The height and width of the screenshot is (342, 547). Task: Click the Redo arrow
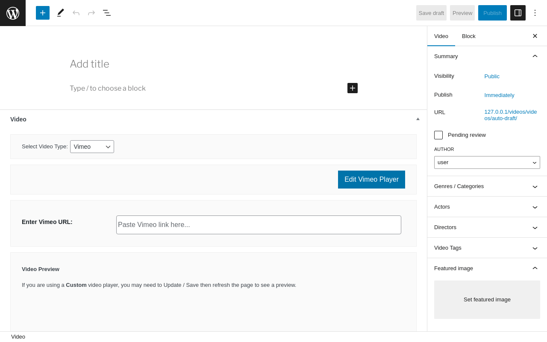pyautogui.click(x=91, y=13)
